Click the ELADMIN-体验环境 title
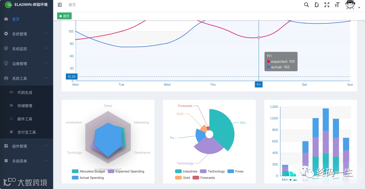The image size is (365, 189). (31, 5)
